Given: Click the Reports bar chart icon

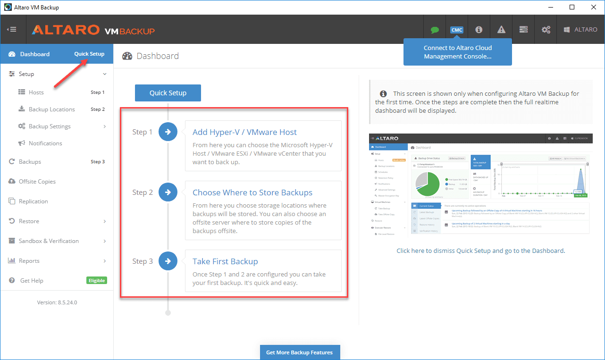Looking at the screenshot, I should click(x=12, y=261).
